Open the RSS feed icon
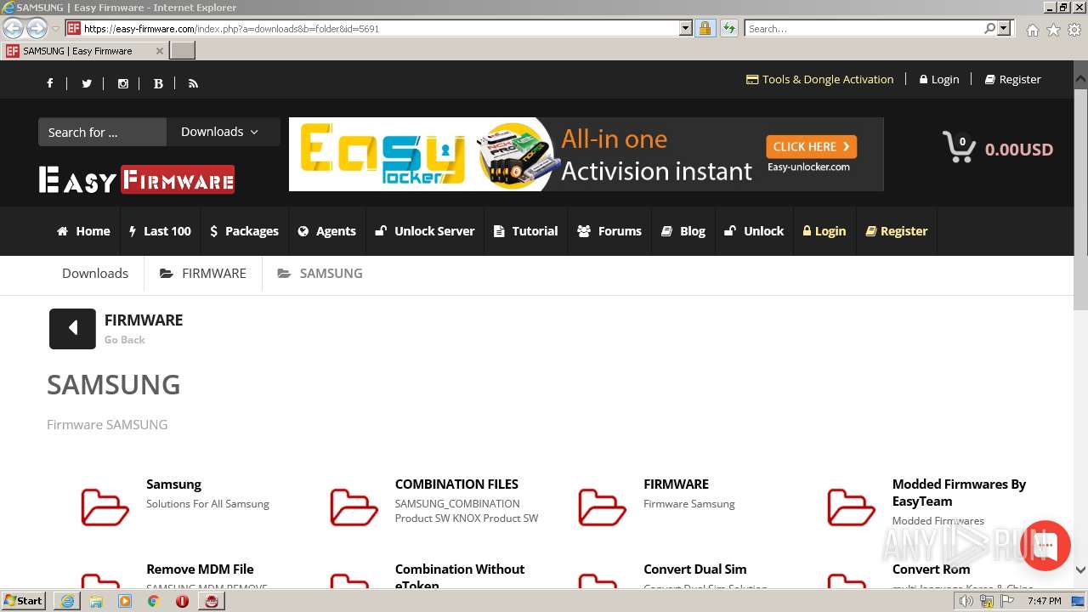1088x612 pixels. click(193, 83)
